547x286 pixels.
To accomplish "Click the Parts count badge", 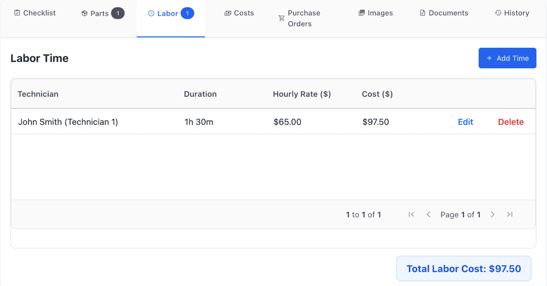I will (x=118, y=14).
